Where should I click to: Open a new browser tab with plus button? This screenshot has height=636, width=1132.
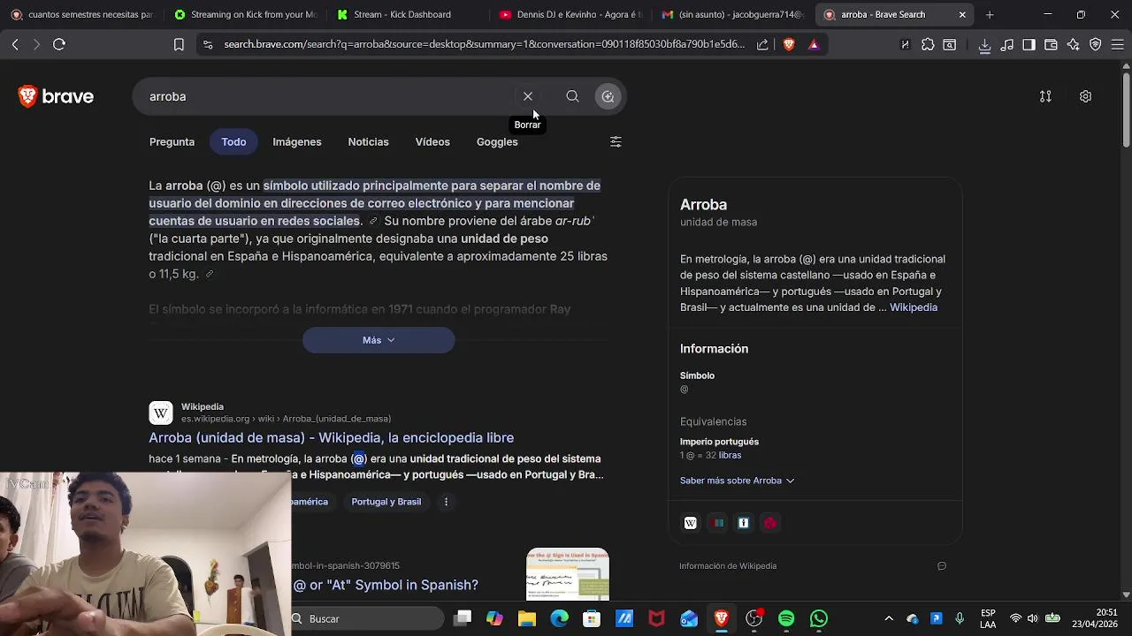click(x=990, y=14)
